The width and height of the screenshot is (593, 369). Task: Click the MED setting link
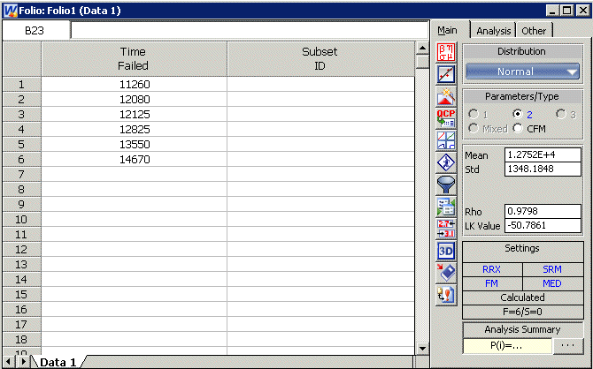click(x=551, y=283)
